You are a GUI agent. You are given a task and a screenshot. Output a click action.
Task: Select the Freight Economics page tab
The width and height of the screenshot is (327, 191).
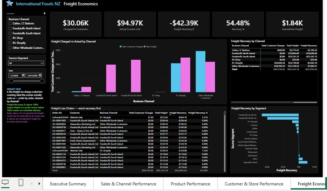pyautogui.click(x=309, y=184)
